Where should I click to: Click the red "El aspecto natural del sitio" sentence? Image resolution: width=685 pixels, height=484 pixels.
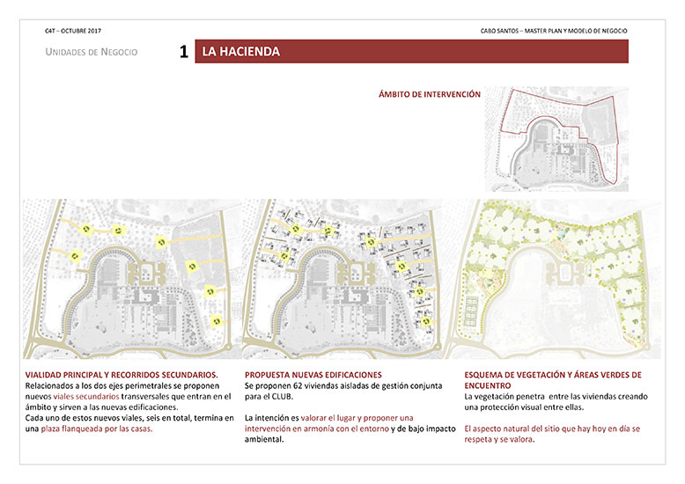point(552,429)
